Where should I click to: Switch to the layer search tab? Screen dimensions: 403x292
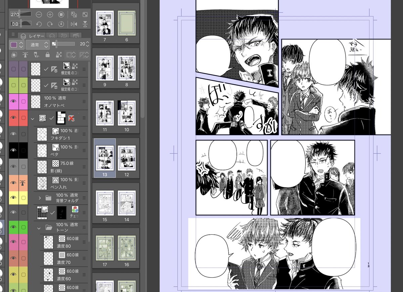(x=52, y=35)
